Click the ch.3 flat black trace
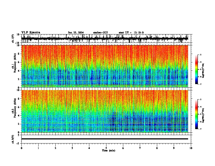Screen dimensions: 215x166 pos(105,139)
